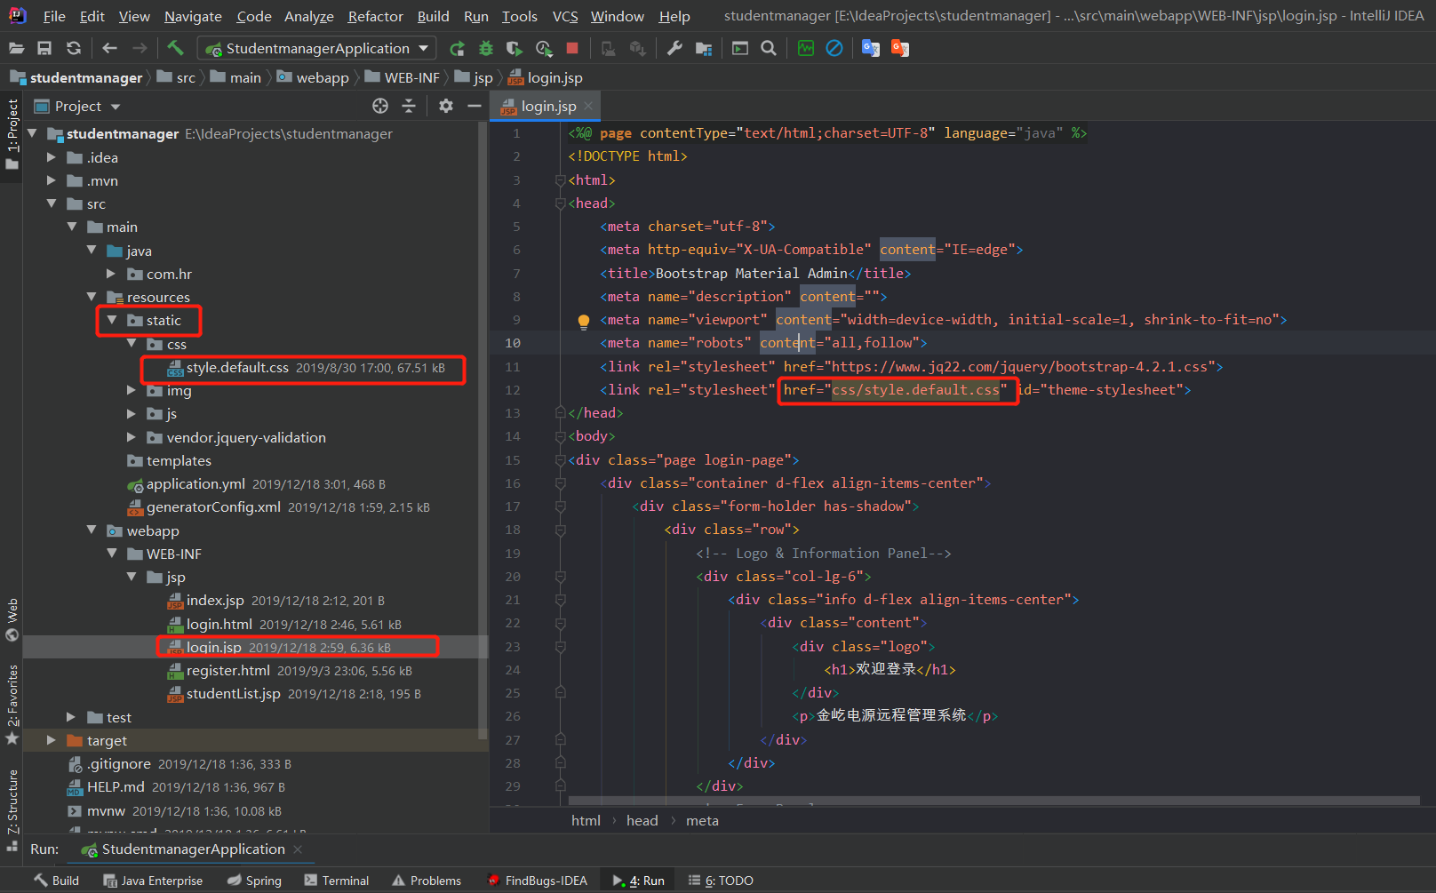This screenshot has width=1436, height=893.
Task: Stop the running application with red square
Action: [572, 48]
